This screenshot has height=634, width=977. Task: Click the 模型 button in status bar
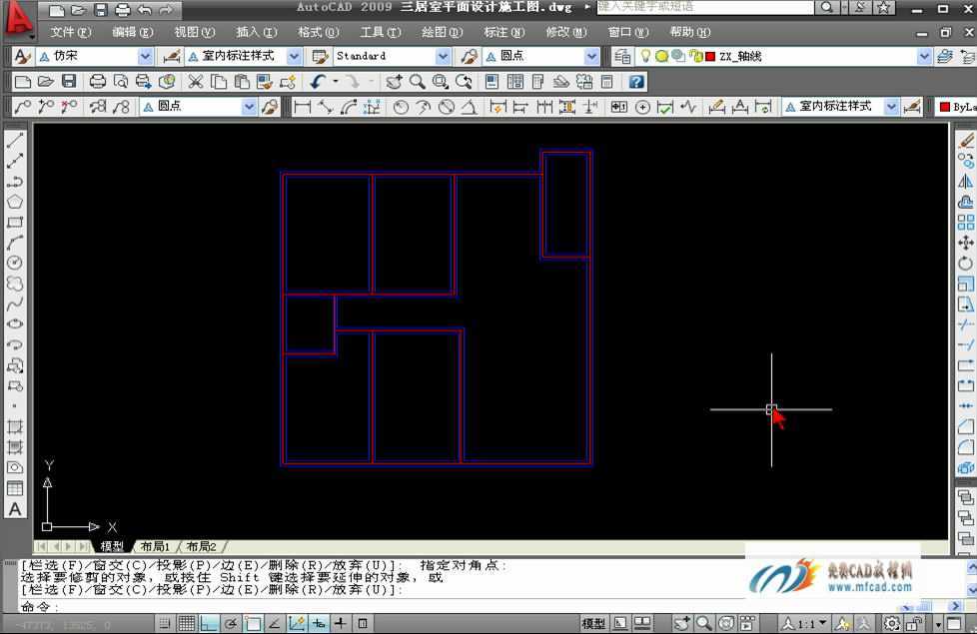[x=593, y=623]
